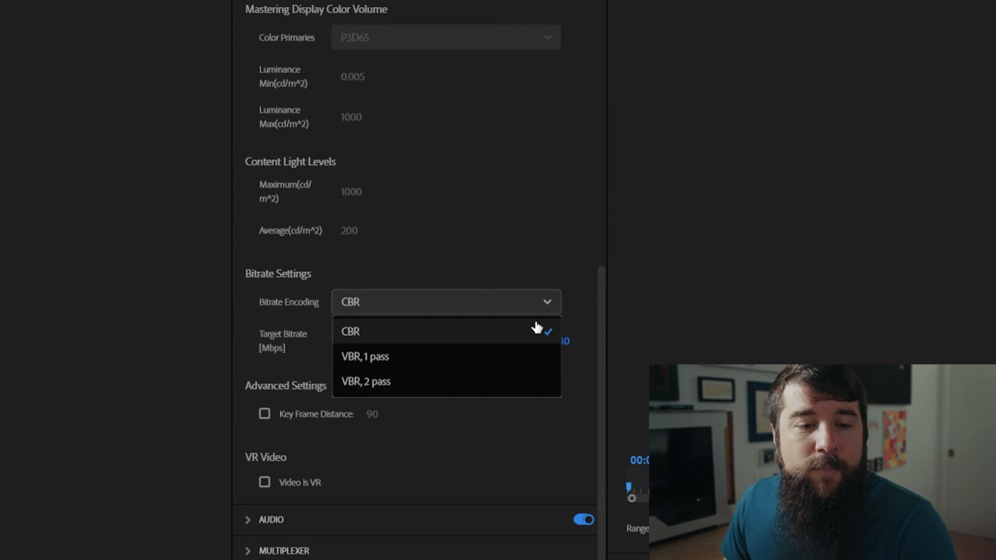The height and width of the screenshot is (560, 996).
Task: Expand the AUDIO section
Action: pos(248,520)
